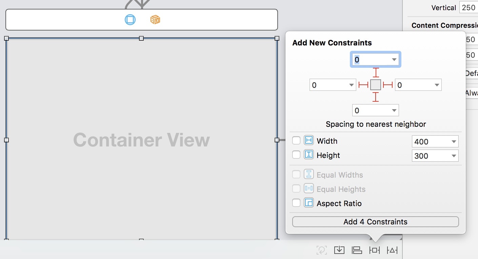
Task: Toggle the bottom spacing red strut
Action: pos(376,97)
